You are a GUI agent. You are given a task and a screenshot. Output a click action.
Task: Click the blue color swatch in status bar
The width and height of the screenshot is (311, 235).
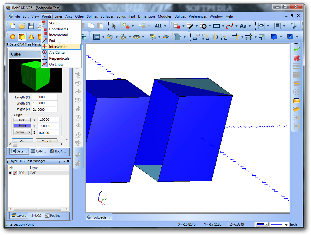[x=261, y=224]
